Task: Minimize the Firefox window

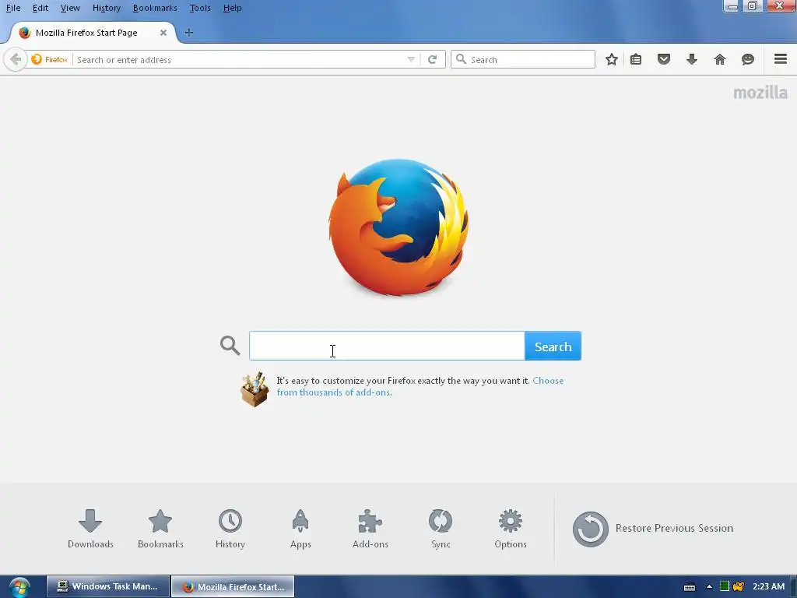Action: point(732,6)
